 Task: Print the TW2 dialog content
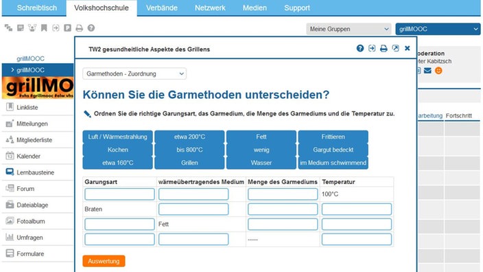384,48
